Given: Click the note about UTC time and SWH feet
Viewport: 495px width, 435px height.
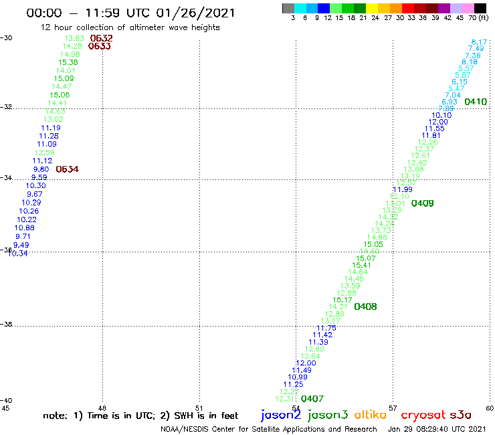Looking at the screenshot, I should [x=140, y=416].
